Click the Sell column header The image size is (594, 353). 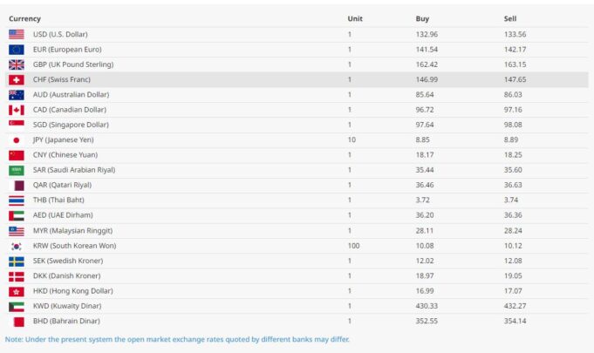[x=510, y=18]
